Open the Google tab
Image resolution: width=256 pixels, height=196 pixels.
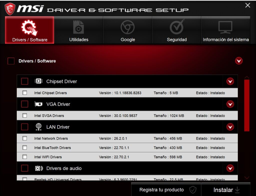128,30
